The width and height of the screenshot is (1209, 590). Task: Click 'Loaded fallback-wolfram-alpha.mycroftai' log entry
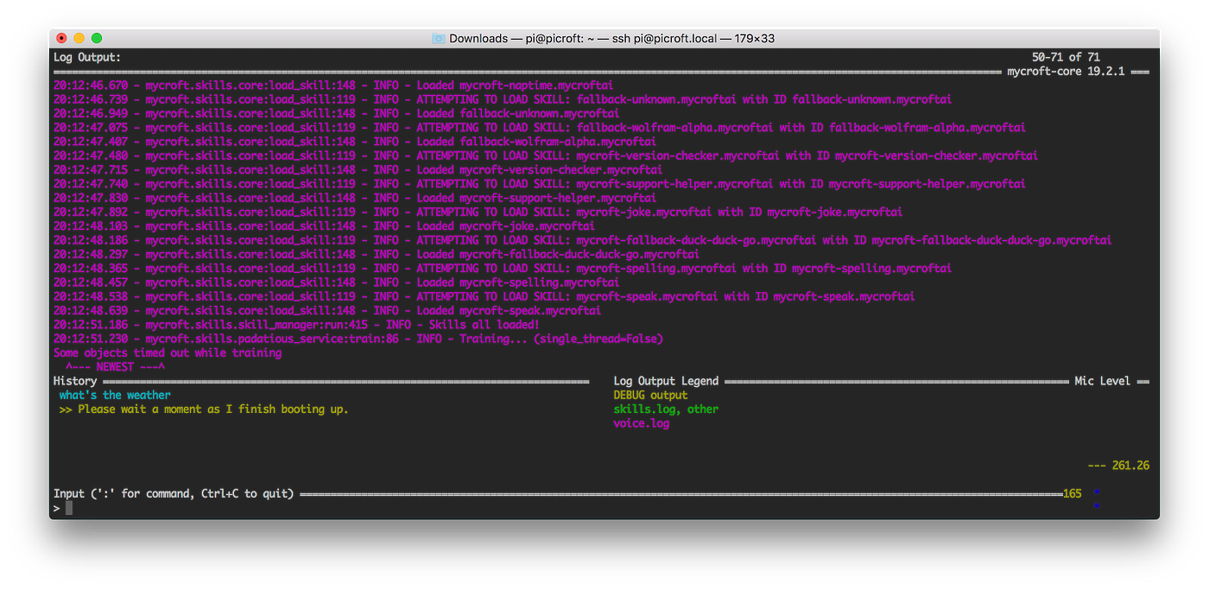pyautogui.click(x=355, y=142)
